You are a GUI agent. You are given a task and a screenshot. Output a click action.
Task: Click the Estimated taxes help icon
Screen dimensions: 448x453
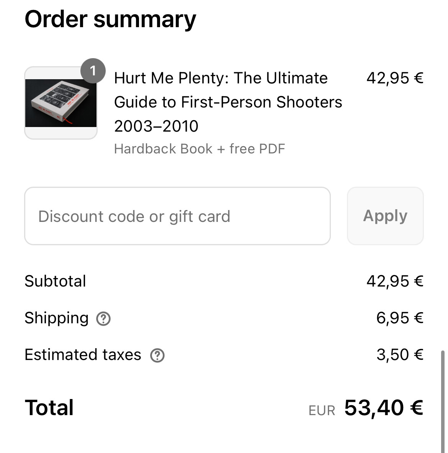coord(157,355)
